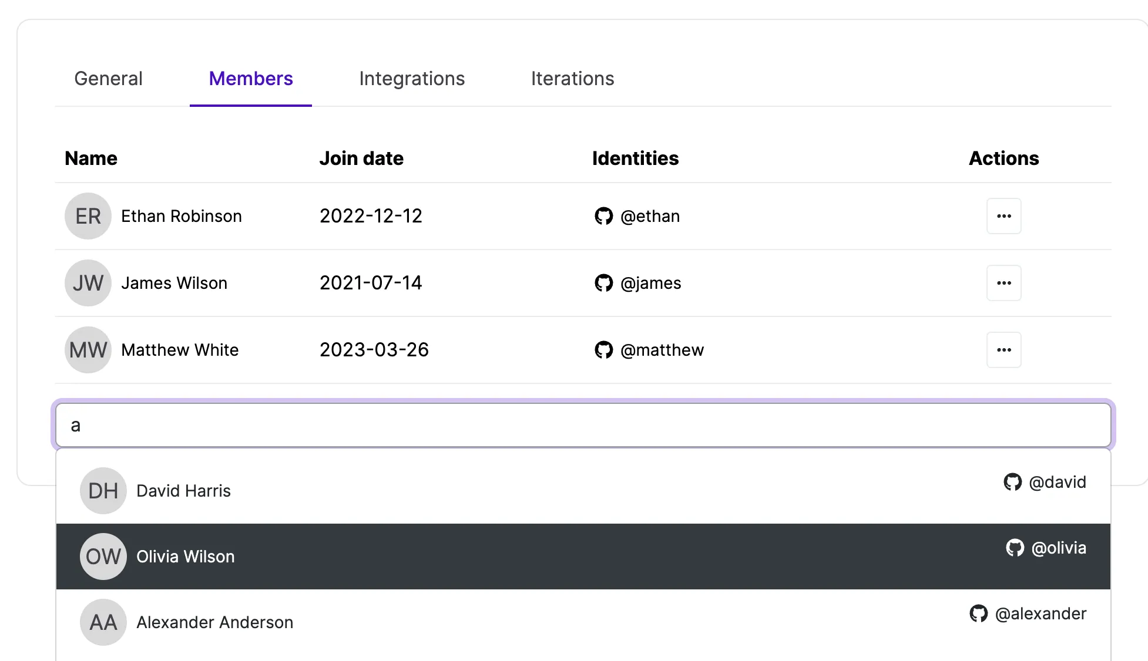This screenshot has width=1148, height=661.
Task: Click the GitHub icon beside @alexander
Action: 978,613
